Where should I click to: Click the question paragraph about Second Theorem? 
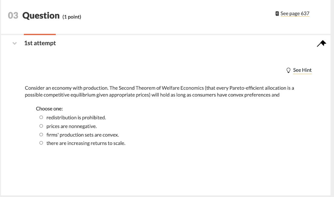(159, 91)
